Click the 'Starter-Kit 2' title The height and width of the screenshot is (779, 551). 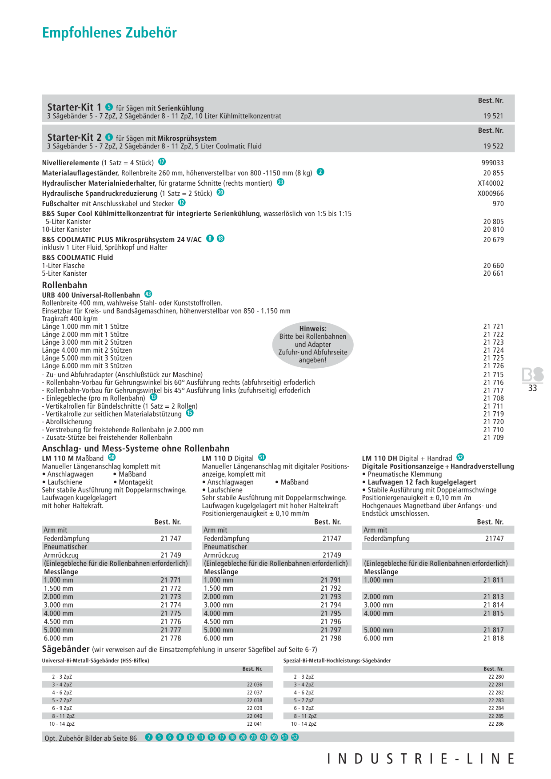[74, 137]
